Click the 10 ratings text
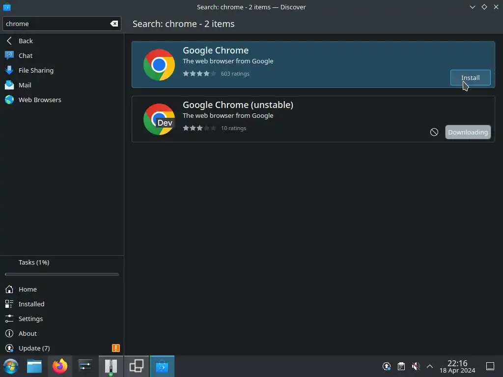Screen dimensions: 503x377 tap(233, 128)
